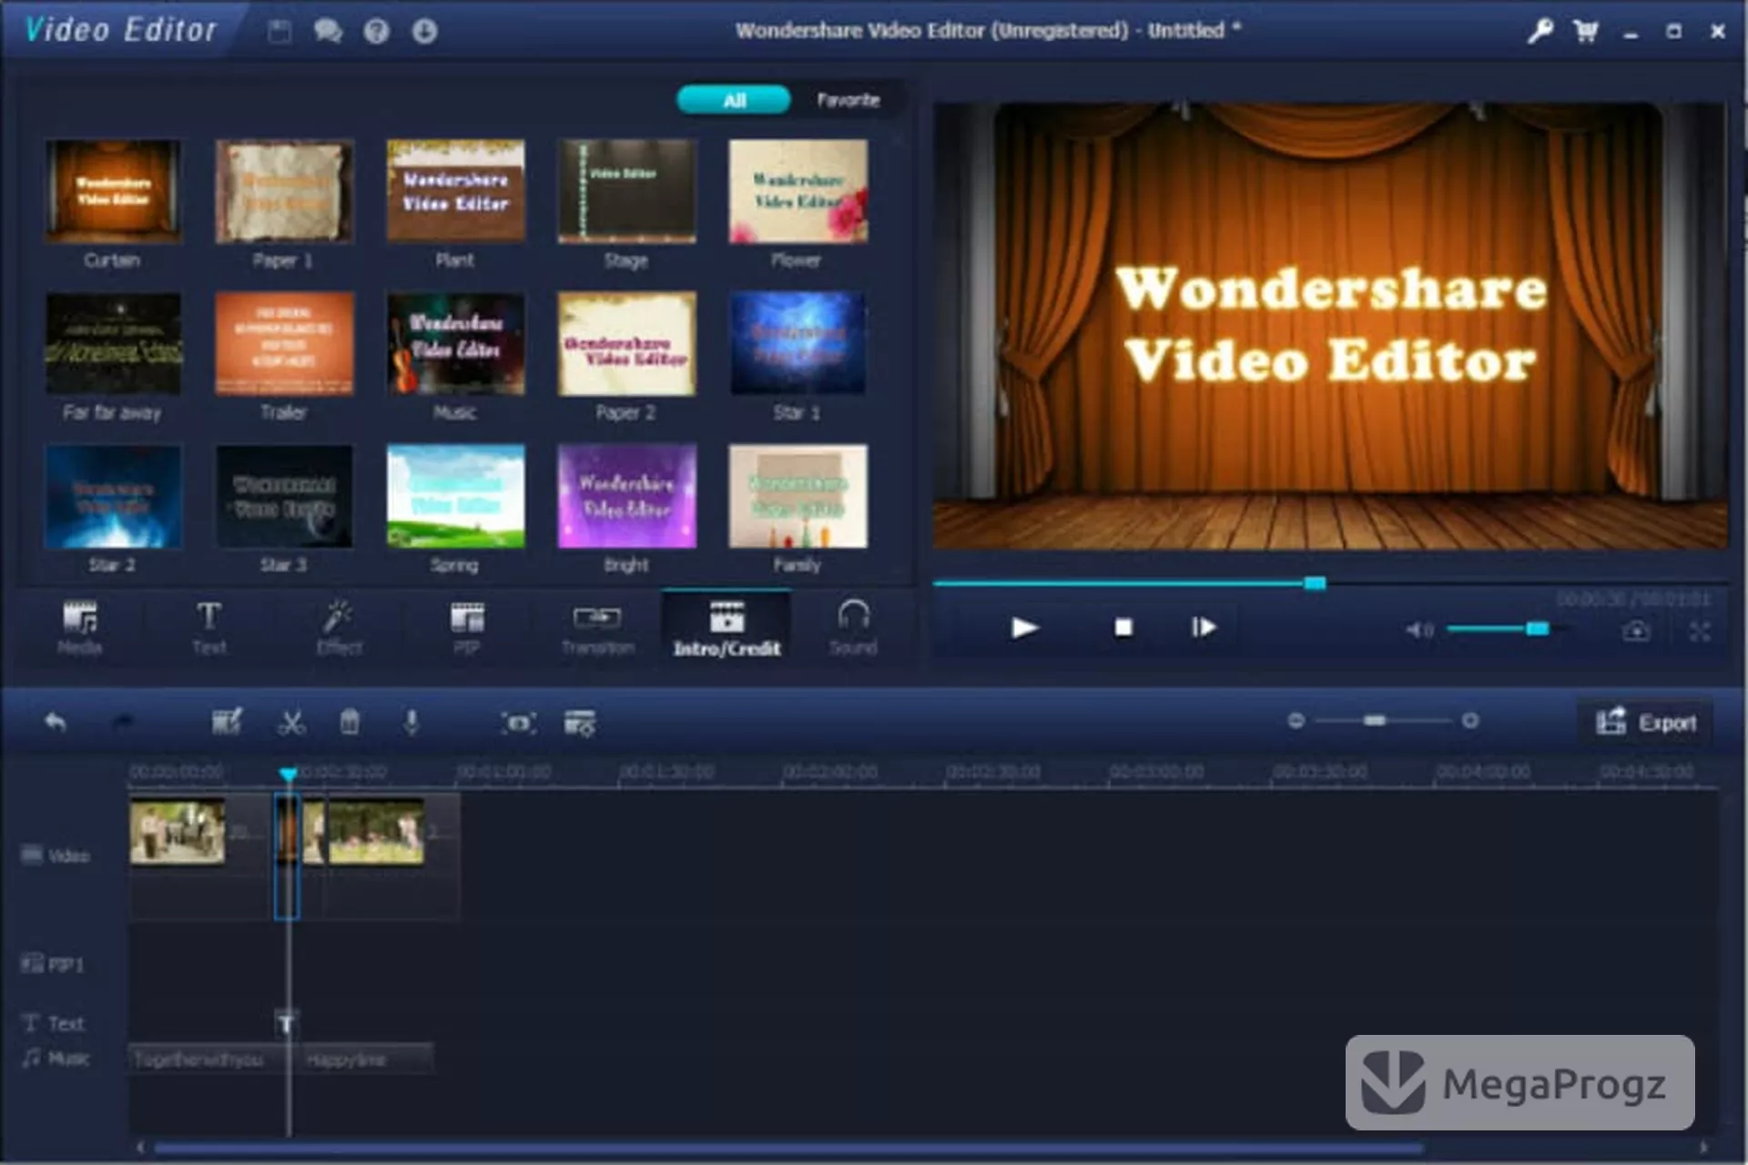Choose the Plant intro template
This screenshot has height=1165, width=1748.
coord(455,191)
